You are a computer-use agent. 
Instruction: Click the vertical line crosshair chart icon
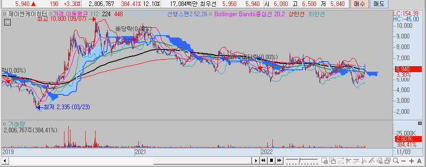click(364, 161)
